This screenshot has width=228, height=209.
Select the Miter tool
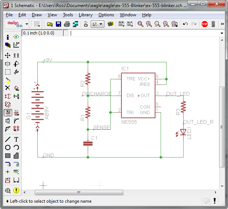coord(16,121)
